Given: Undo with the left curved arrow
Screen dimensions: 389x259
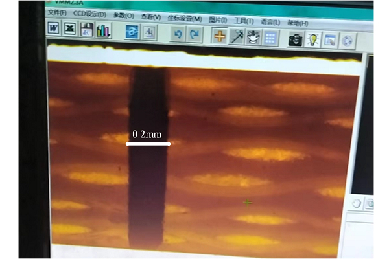Looking at the screenshot, I should (x=178, y=34).
